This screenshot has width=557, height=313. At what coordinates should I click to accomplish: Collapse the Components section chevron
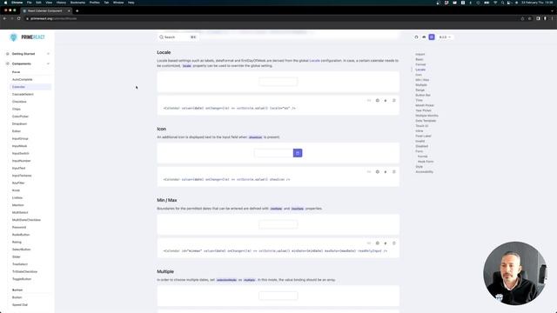pos(48,63)
